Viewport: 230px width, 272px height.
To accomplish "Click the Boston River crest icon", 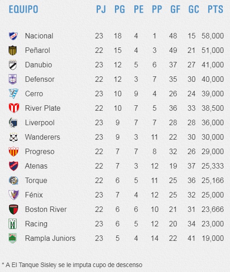I will coord(14,209).
